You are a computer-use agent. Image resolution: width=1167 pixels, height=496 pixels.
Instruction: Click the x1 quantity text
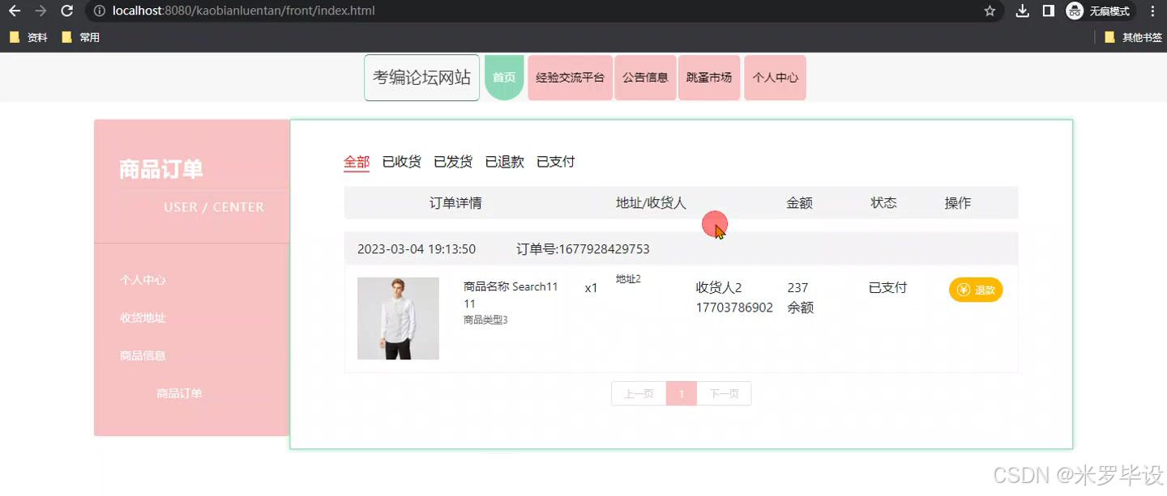(591, 288)
